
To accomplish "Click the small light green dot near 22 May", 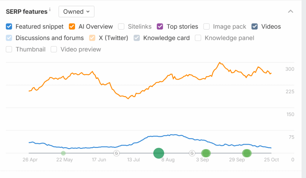I will coord(63,153).
